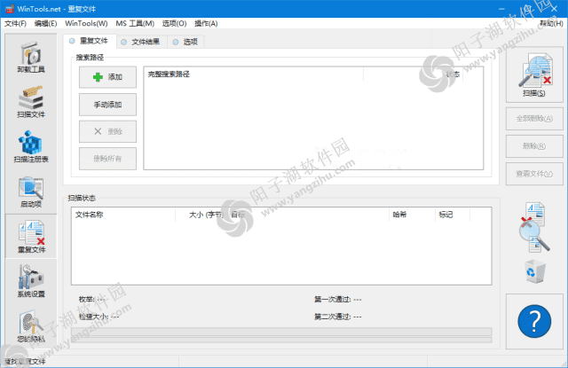Open the 系统设置 sidebar tool
Screen dimensions: 568x368
31,281
